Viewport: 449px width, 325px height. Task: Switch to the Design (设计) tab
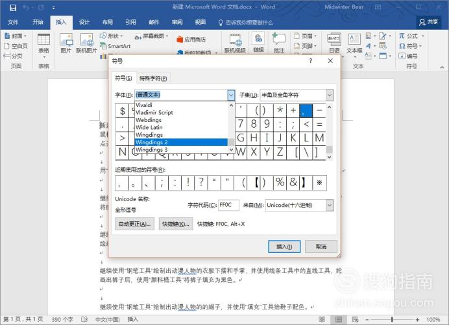pyautogui.click(x=84, y=22)
